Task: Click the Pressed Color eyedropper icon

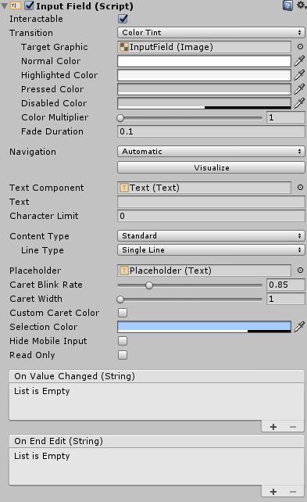Action: tap(299, 89)
